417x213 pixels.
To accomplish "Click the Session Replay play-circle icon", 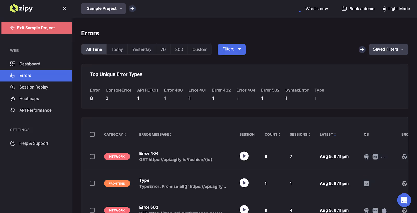I will tap(13, 87).
